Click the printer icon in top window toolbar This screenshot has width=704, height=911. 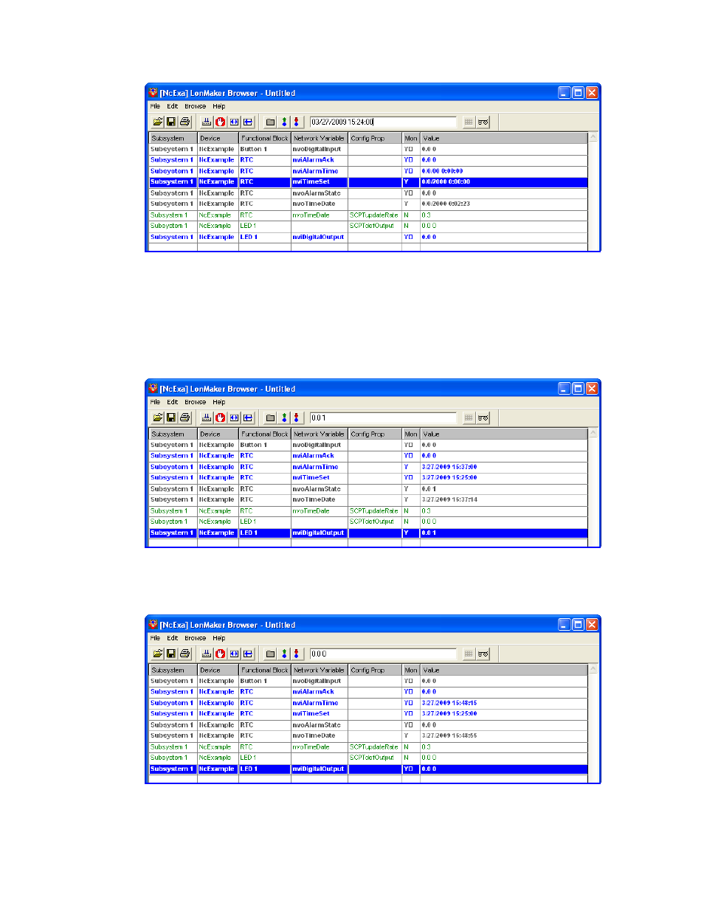pos(184,122)
